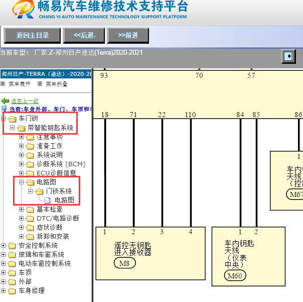The image size is (303, 302).
Task: Click the 车门锁 folder icon
Action: (13, 119)
